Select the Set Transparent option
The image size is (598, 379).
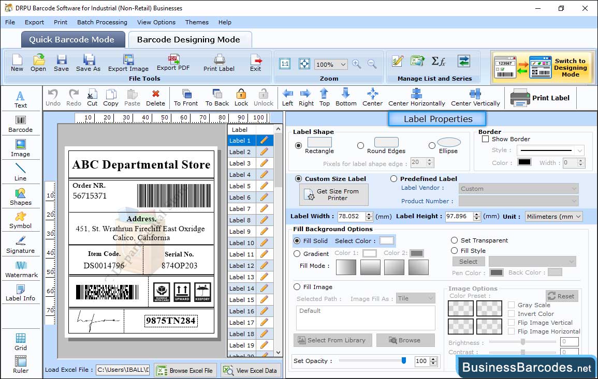coord(454,240)
